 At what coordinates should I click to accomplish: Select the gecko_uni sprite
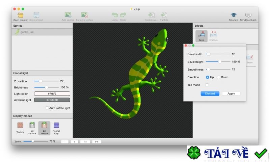[42, 32]
